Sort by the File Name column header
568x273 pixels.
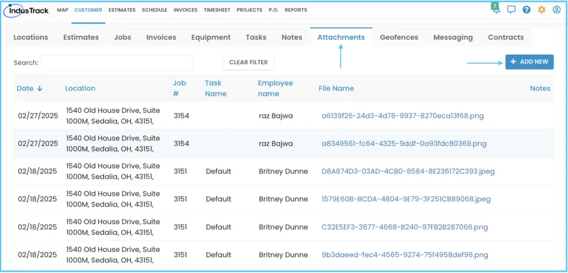(336, 88)
